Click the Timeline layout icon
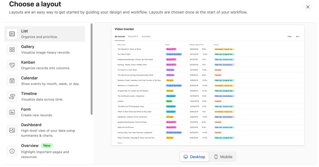Image resolution: width=319 pixels, height=167 pixels. [12, 96]
